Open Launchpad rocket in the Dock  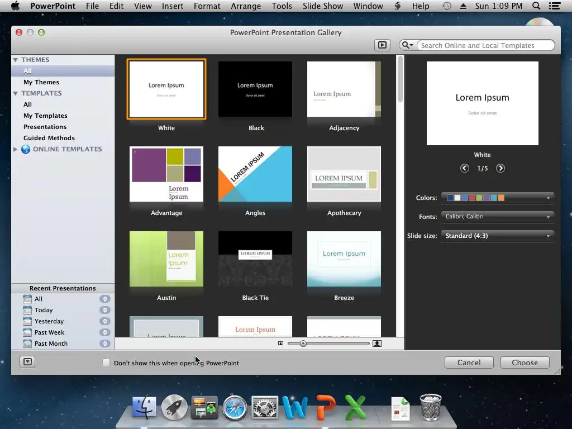[x=174, y=407]
